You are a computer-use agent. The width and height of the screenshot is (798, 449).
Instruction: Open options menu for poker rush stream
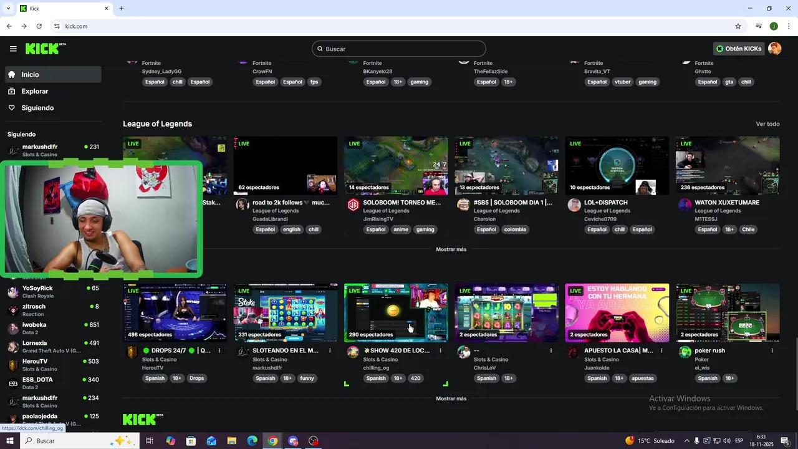772,350
